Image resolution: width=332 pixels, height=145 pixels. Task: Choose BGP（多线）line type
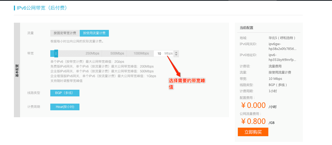click(x=65, y=93)
